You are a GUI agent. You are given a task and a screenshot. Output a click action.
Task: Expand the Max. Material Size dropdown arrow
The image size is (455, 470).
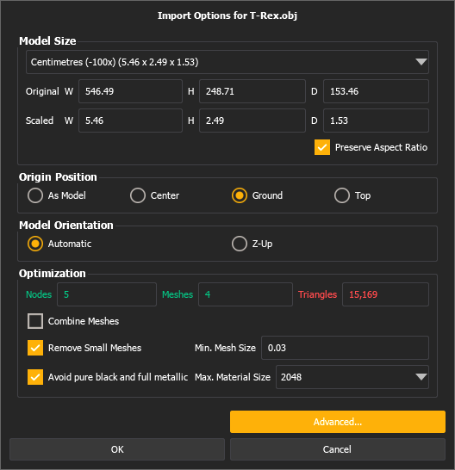click(421, 377)
